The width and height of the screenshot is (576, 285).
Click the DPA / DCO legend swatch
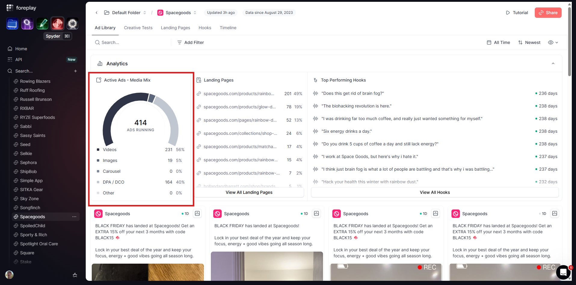tap(98, 182)
